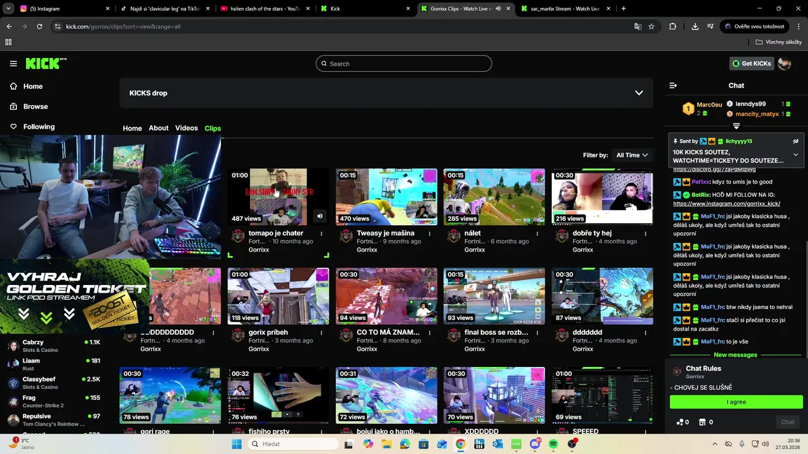Expand the pinned message chevron

[795, 155]
